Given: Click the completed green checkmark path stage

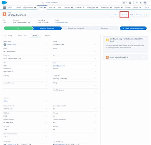Looking at the screenshot, I should pos(18,28).
